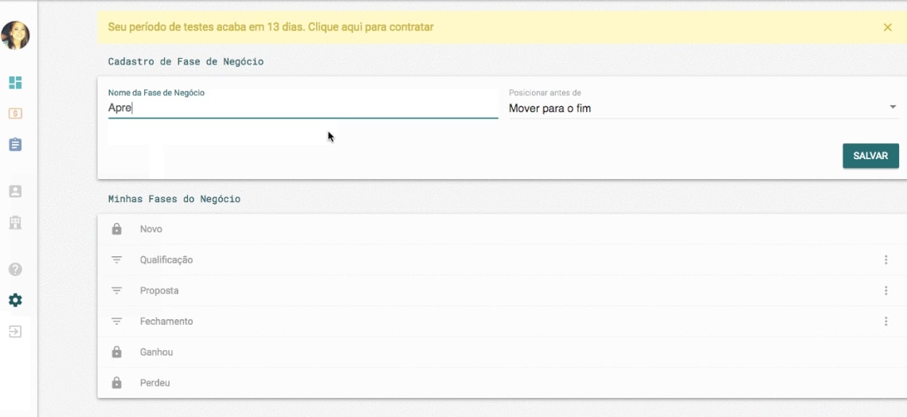Click the Nome da Fase input field

pyautogui.click(x=303, y=108)
